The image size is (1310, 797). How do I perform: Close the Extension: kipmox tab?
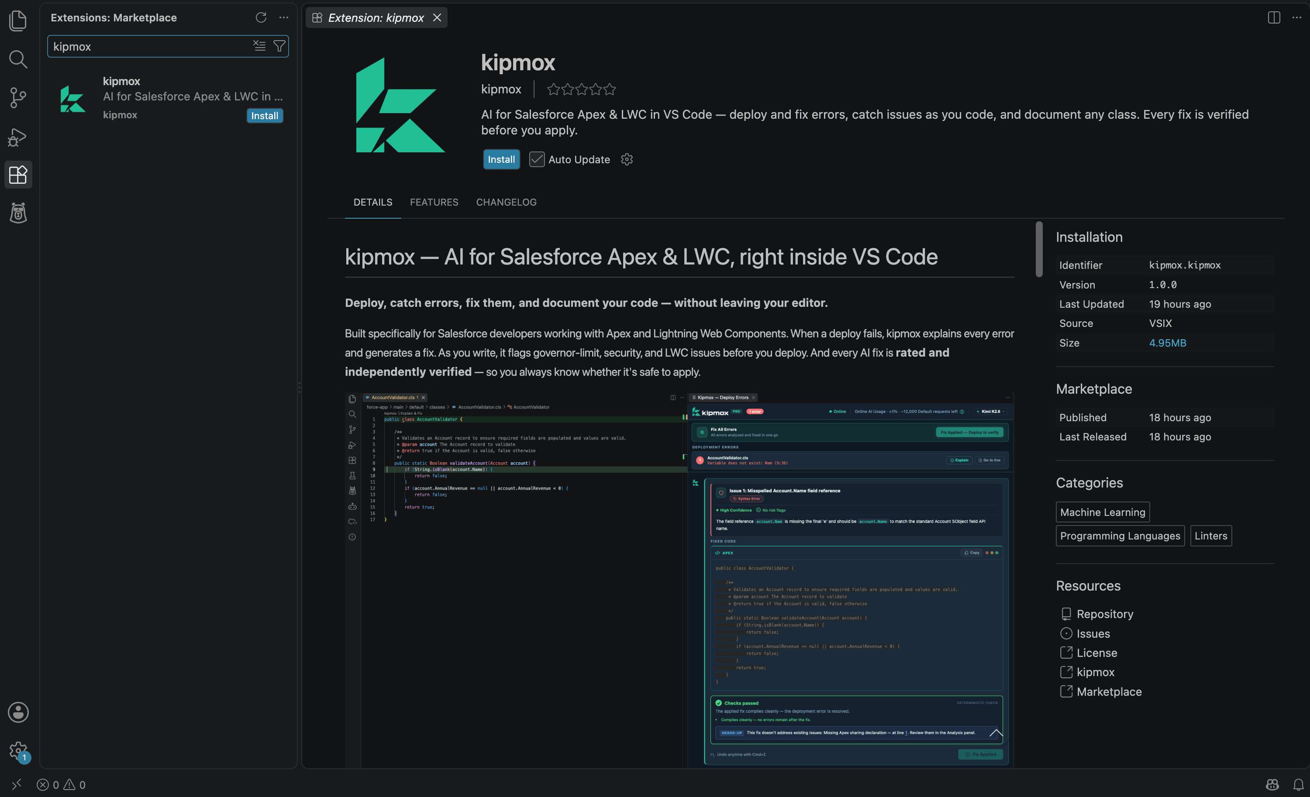coord(437,17)
